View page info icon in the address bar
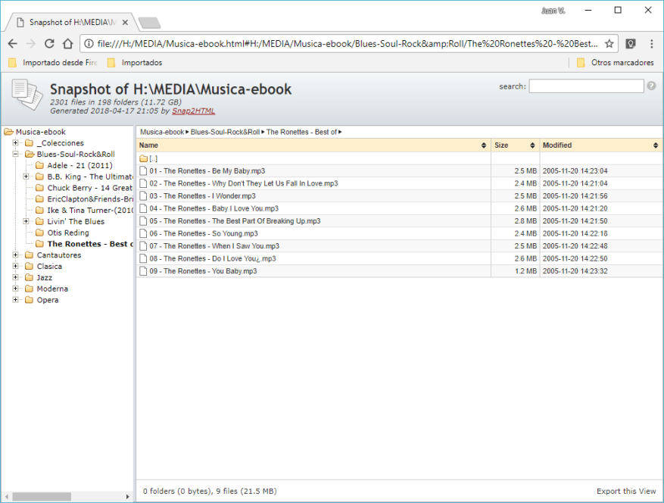 pos(88,43)
